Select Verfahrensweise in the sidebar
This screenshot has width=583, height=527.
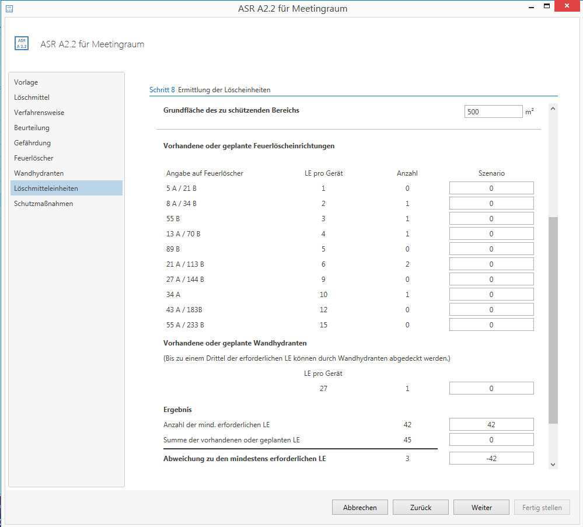[39, 113]
